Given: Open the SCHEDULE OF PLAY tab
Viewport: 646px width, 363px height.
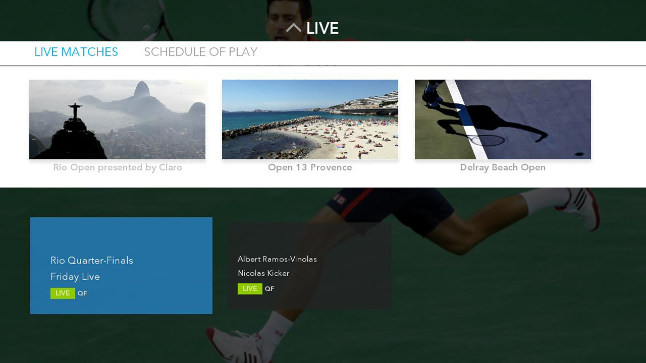Looking at the screenshot, I should pyautogui.click(x=201, y=52).
